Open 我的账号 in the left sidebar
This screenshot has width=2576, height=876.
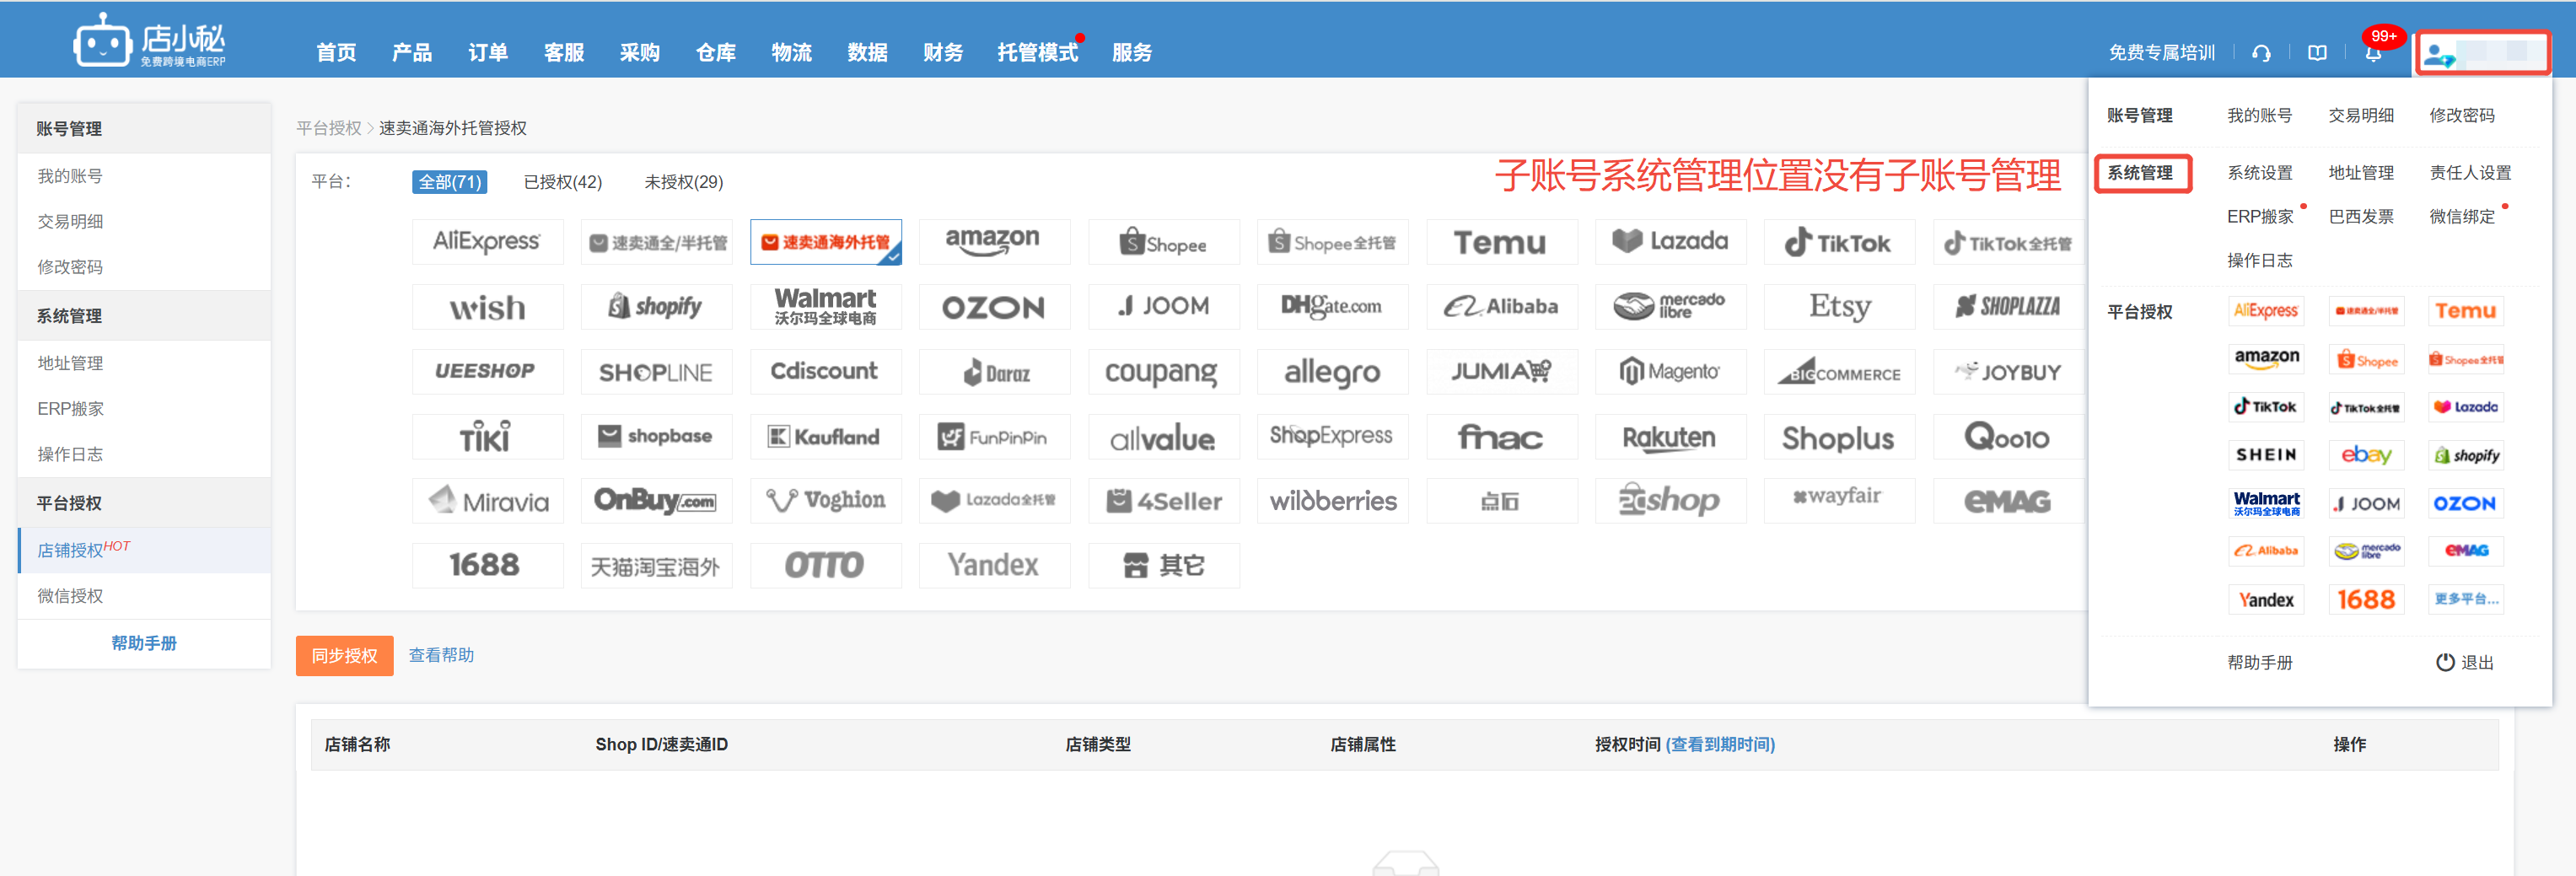point(70,176)
